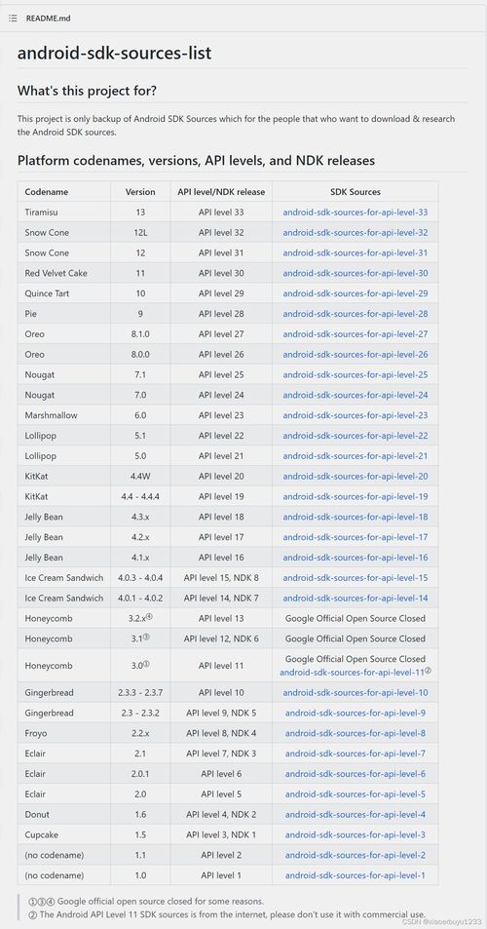
Task: Open android-sdk-sources-for-api-level-23 Marshmallow sources
Action: point(356,415)
